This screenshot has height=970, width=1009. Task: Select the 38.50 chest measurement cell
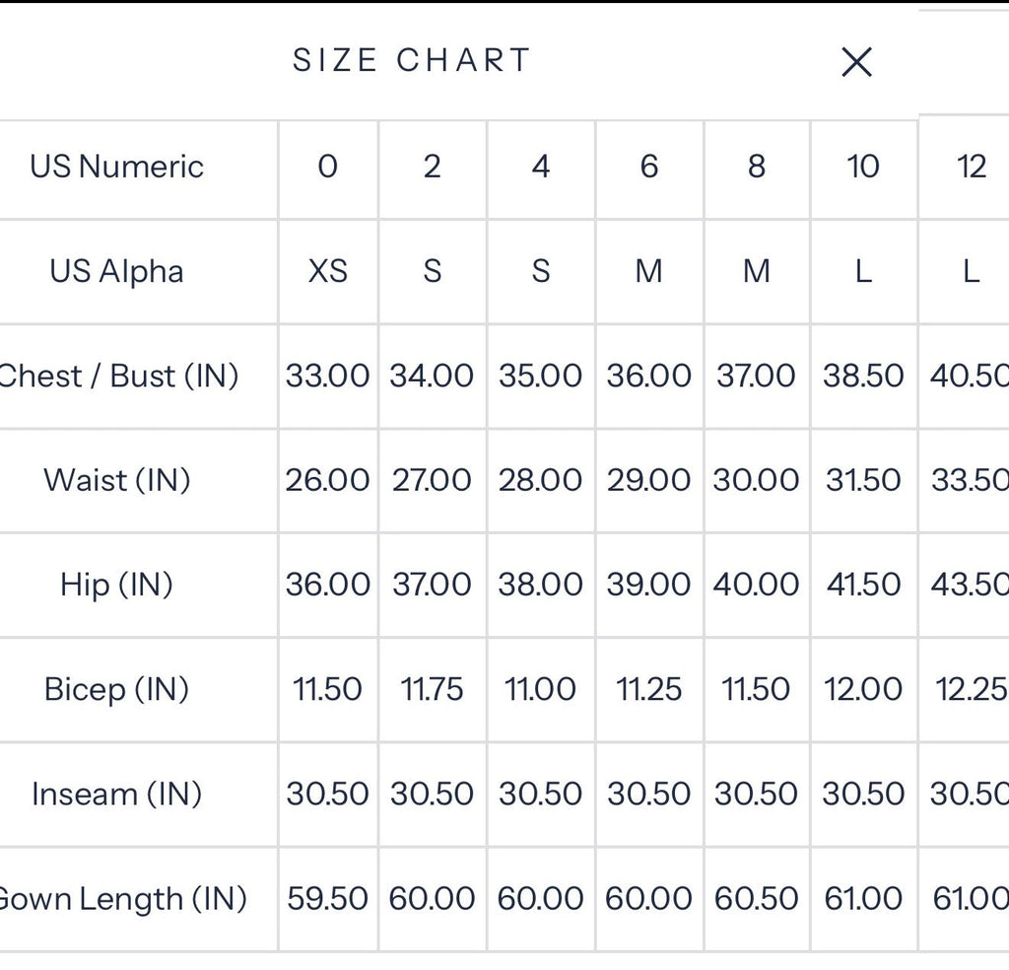point(863,377)
